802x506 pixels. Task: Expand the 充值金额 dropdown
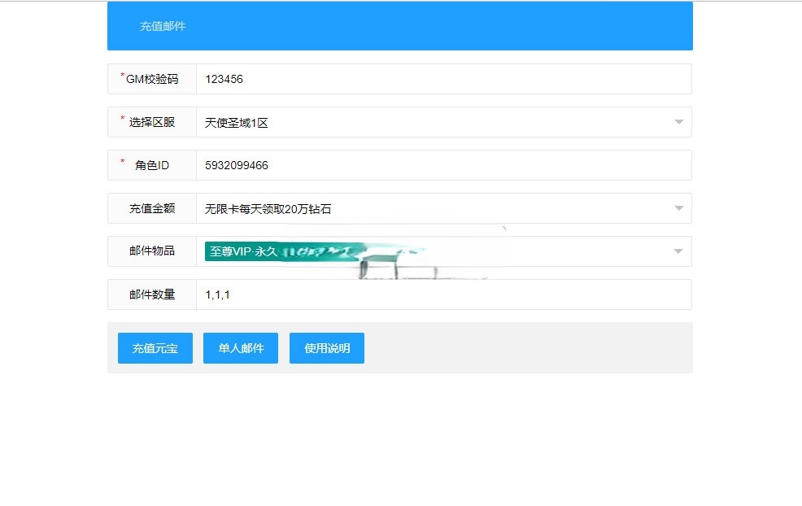(x=678, y=207)
